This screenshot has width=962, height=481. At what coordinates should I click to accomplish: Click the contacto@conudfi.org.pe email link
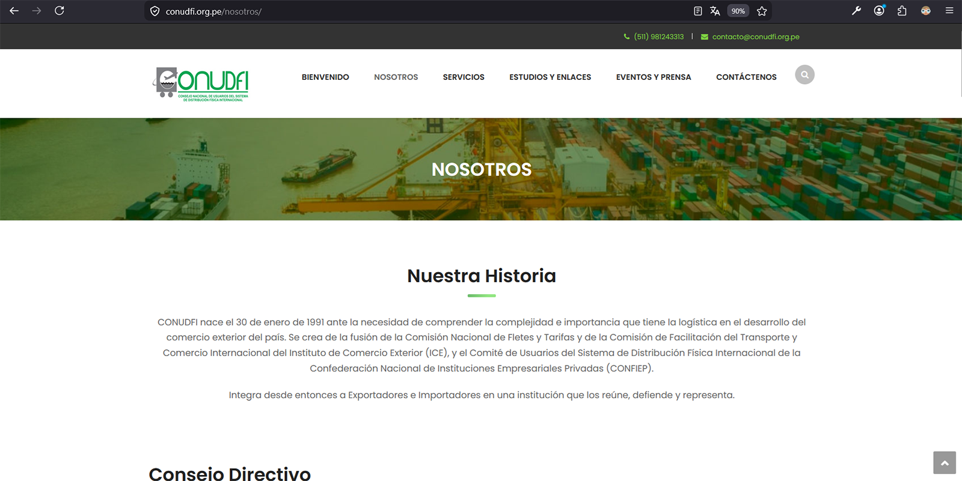[756, 37]
